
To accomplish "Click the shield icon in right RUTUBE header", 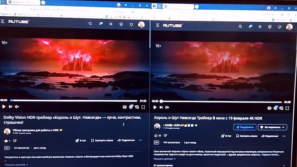I will pos(270,27).
